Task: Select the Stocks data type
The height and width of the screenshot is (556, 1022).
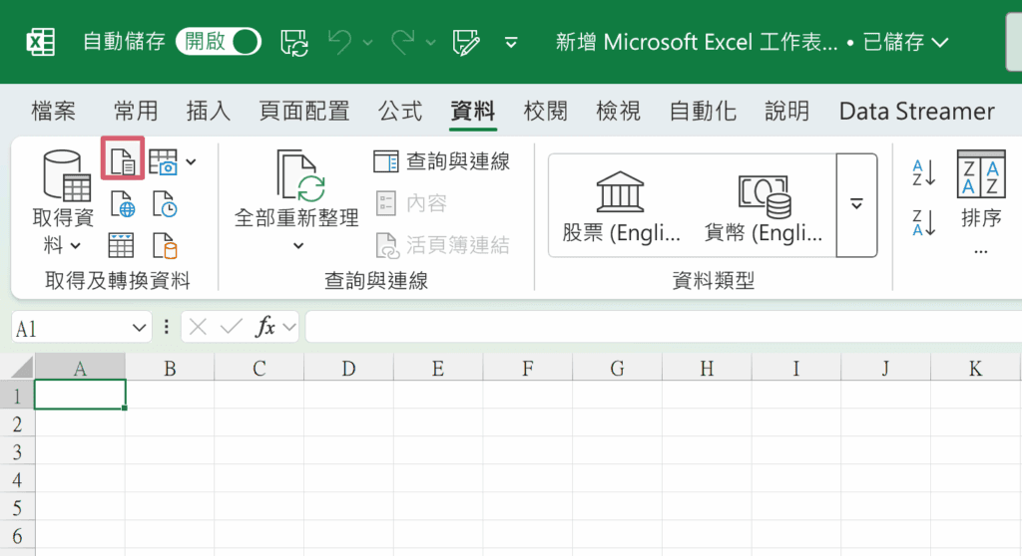Action: [x=621, y=207]
